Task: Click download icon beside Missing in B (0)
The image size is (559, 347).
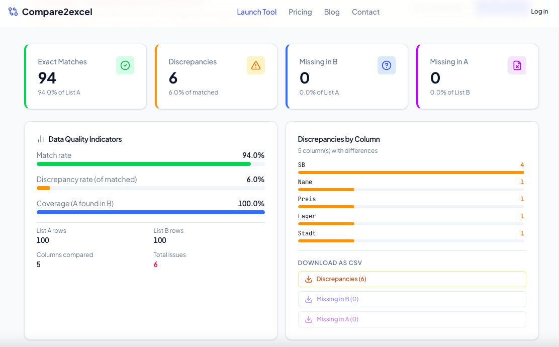Action: pyautogui.click(x=309, y=299)
